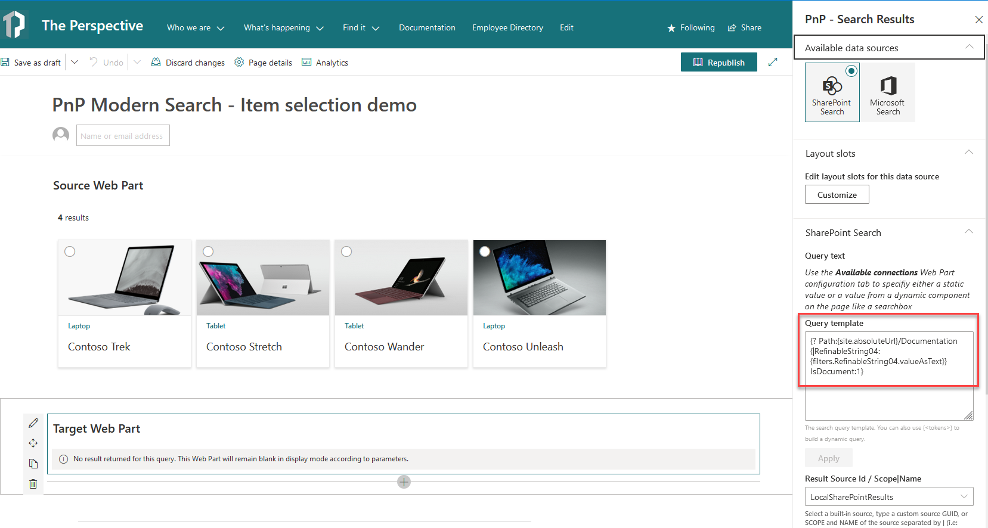The image size is (988, 528).
Task: Click the author avatar placeholder icon
Action: point(61,135)
